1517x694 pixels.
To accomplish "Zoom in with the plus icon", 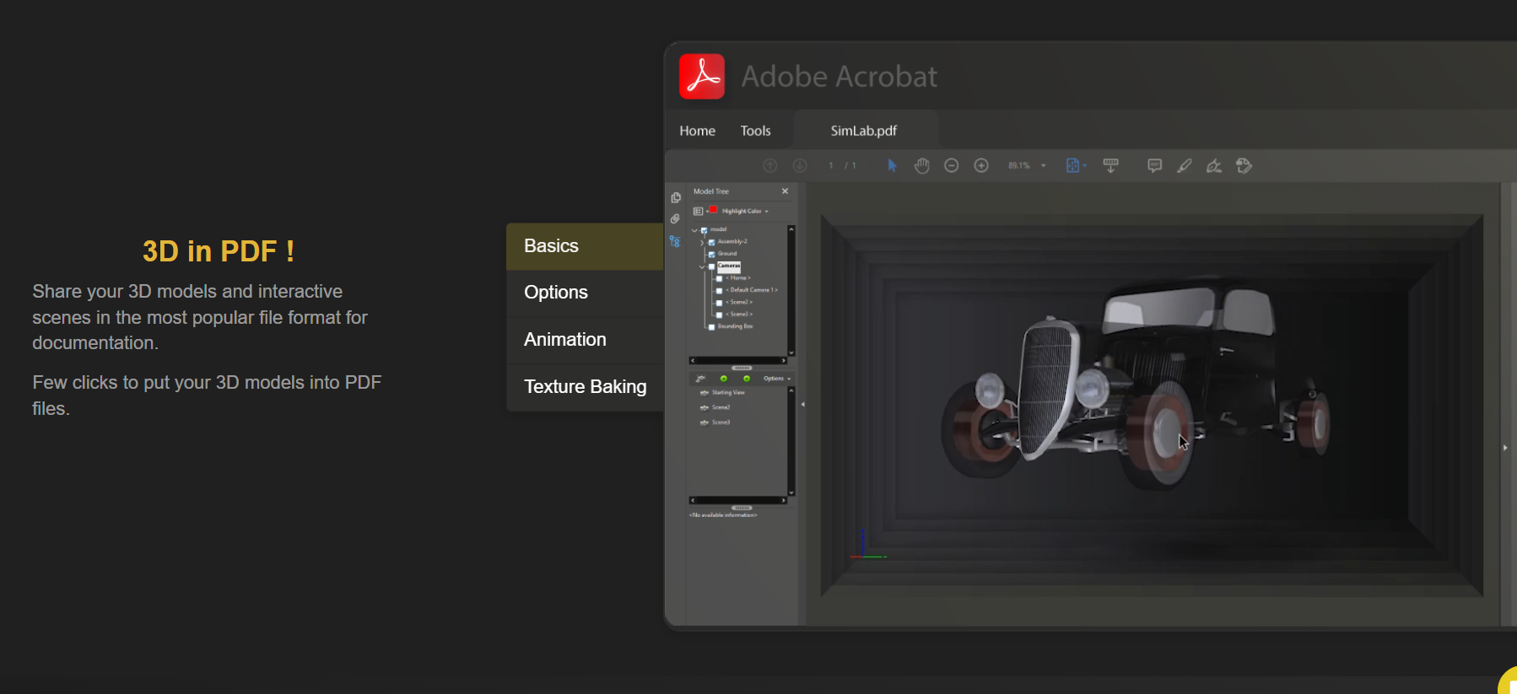I will tap(981, 166).
